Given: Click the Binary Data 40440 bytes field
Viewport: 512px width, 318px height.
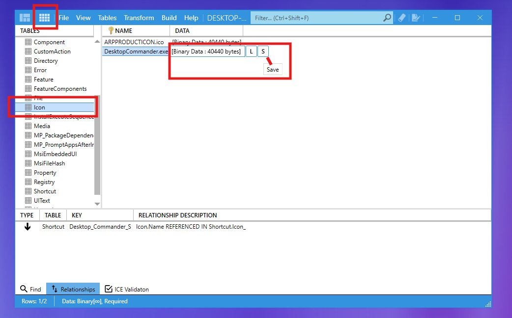Looking at the screenshot, I should 207,52.
